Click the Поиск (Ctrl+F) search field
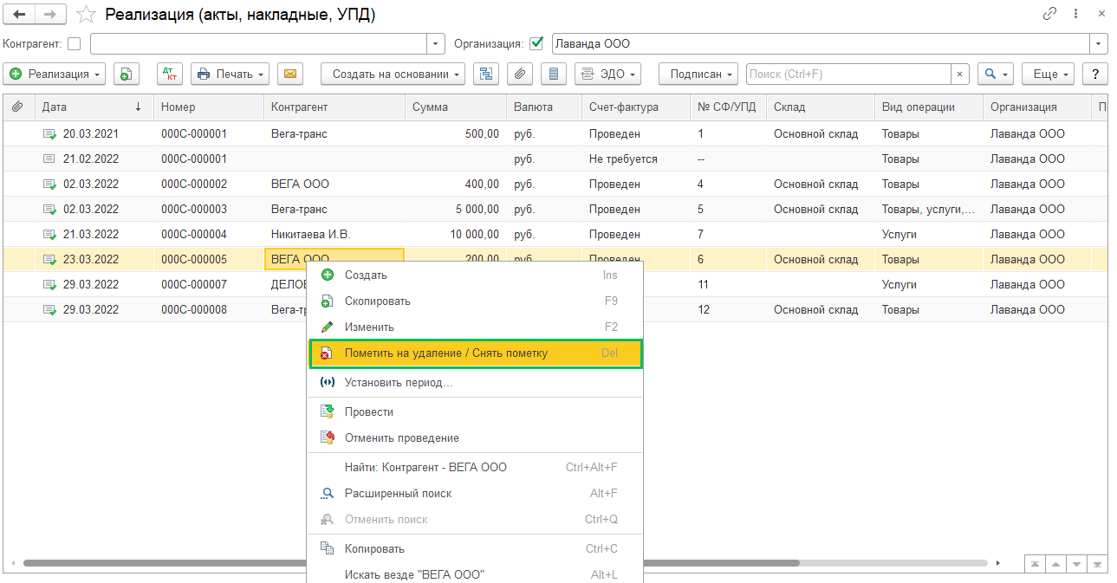The image size is (1117, 583). point(848,74)
